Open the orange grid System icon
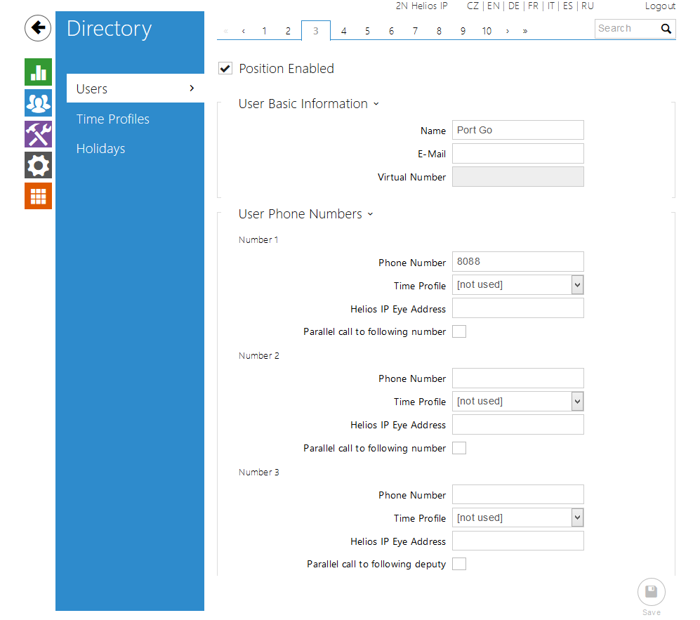 point(38,196)
